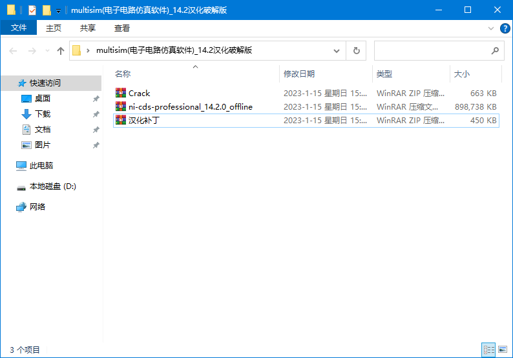Image resolution: width=513 pixels, height=358 pixels.
Task: Click the pin icon beside 桌面
Action: tap(96, 99)
